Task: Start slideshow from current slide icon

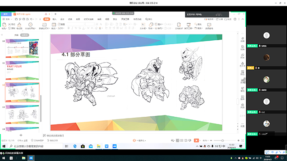Action: click(30, 25)
